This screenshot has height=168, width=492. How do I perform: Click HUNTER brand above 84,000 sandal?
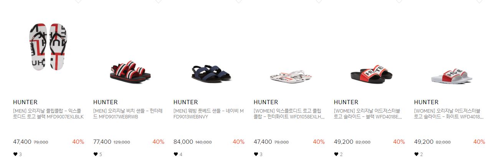point(186,102)
